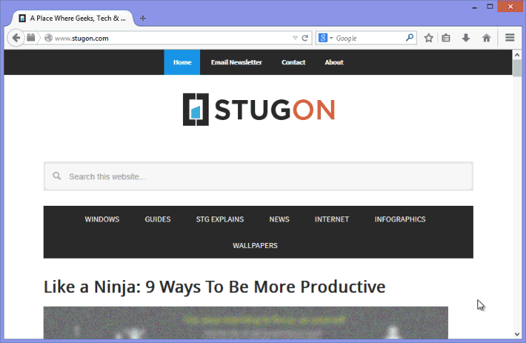The height and width of the screenshot is (343, 526).
Task: Show bookmarks list icon
Action: pyautogui.click(x=446, y=38)
